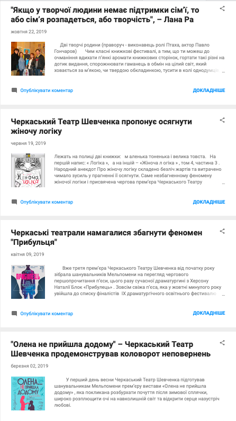The width and height of the screenshot is (236, 421).
Task: Click Опублікувати коментар under Прибульця post
Action: [x=47, y=313]
